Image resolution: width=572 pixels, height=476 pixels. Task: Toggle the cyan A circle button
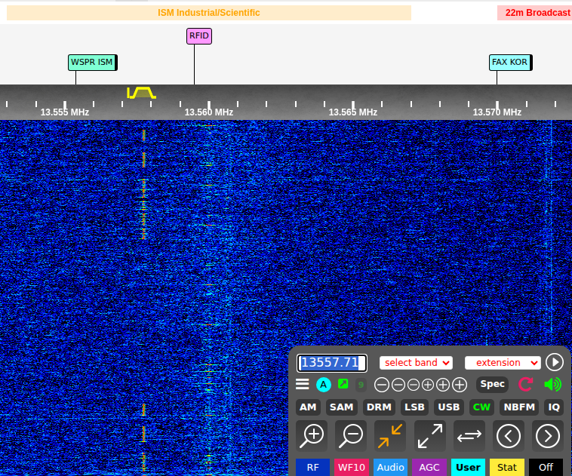tap(323, 385)
